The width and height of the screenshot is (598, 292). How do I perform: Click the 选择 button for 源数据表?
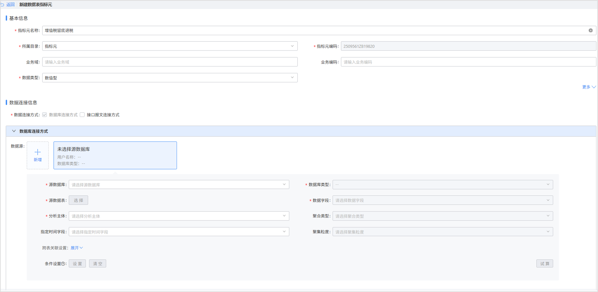point(78,200)
